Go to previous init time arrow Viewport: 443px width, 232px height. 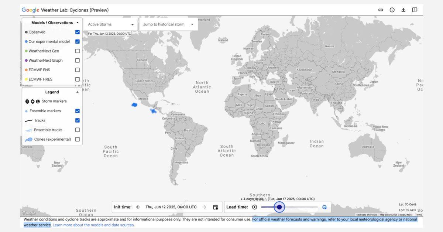point(138,207)
